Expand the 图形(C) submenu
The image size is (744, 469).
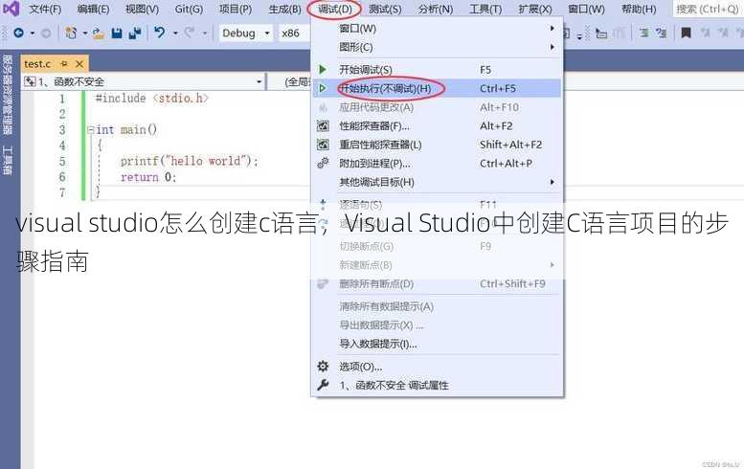(x=552, y=47)
